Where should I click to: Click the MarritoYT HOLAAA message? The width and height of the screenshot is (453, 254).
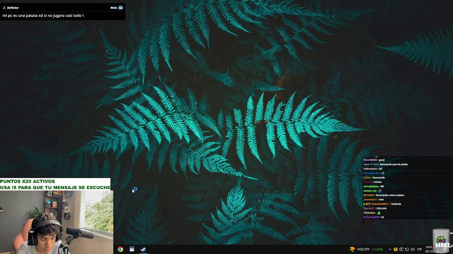tap(375, 208)
